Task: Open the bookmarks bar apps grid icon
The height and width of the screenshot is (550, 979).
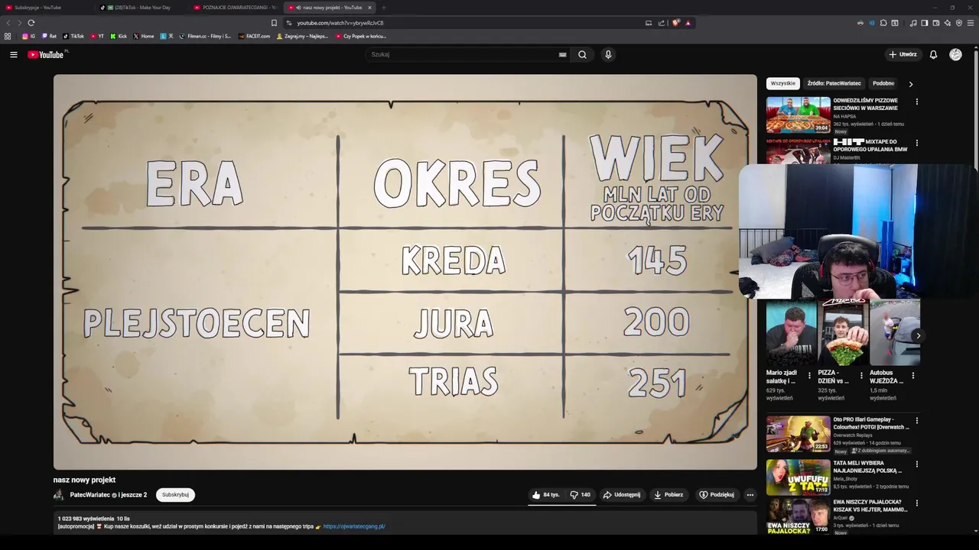Action: [8, 36]
